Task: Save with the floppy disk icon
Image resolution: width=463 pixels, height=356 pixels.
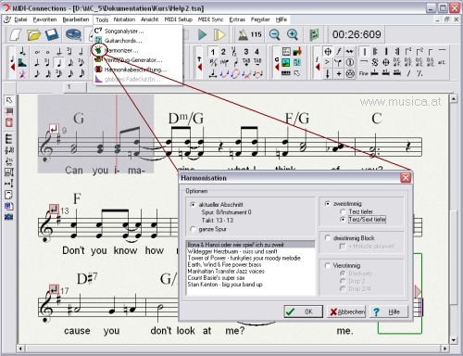Action: (x=52, y=34)
